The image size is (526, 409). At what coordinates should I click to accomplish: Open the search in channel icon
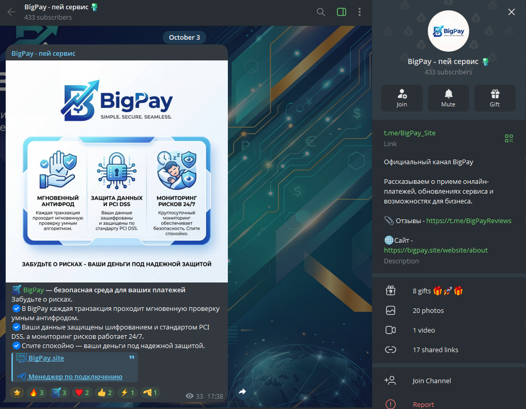[321, 12]
